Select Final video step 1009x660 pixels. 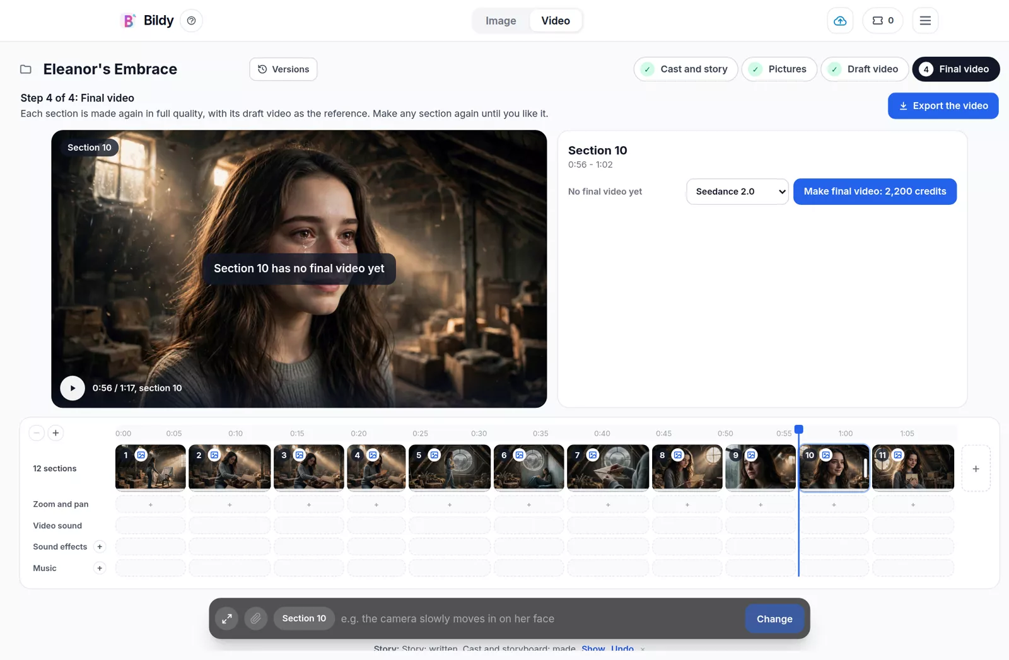click(955, 69)
